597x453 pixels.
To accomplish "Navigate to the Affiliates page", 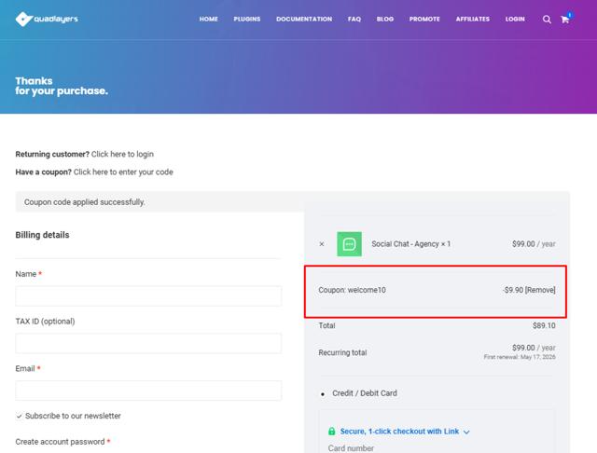I will [473, 19].
